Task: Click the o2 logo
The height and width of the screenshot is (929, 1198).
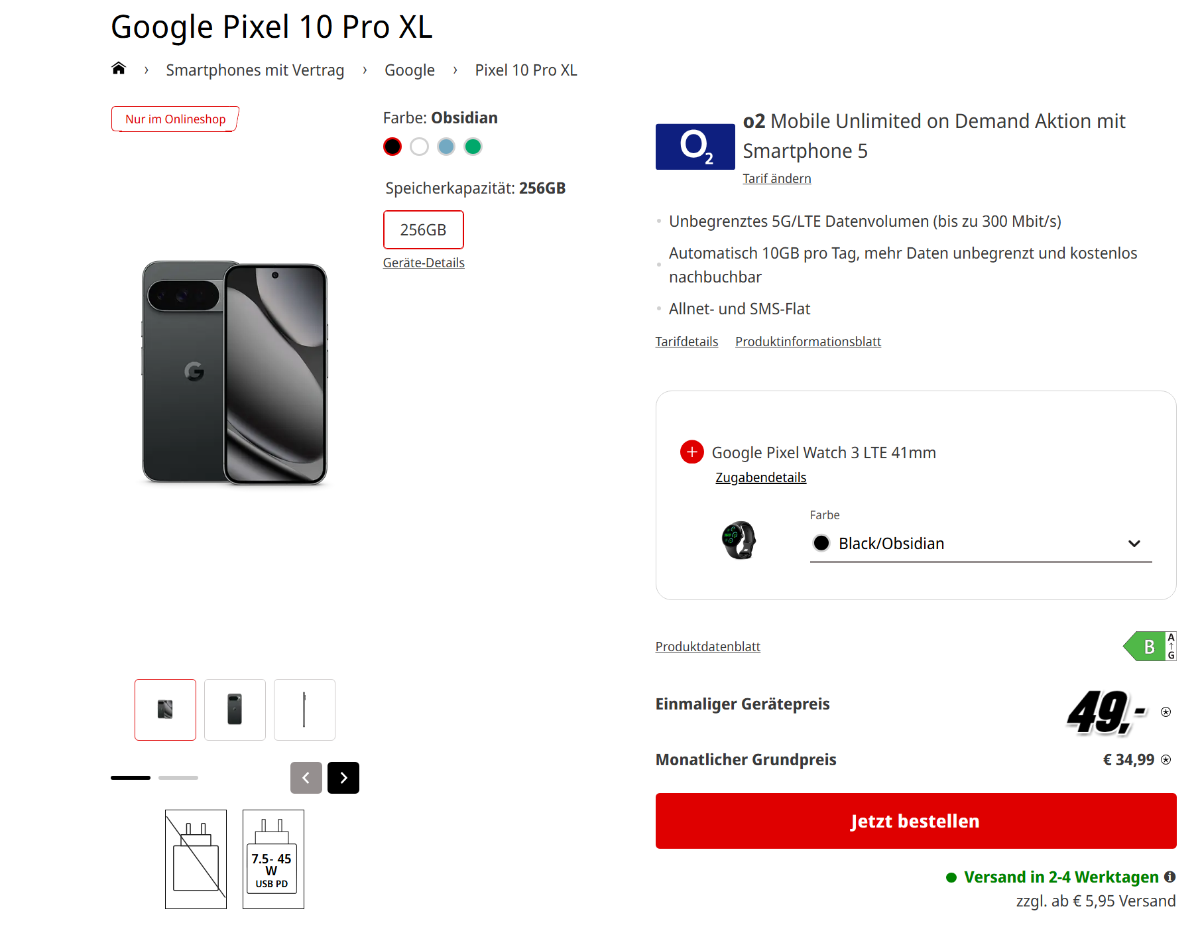Action: pyautogui.click(x=695, y=147)
